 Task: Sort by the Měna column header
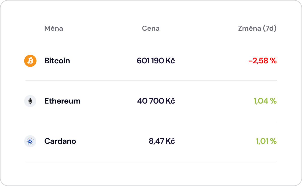(x=53, y=28)
